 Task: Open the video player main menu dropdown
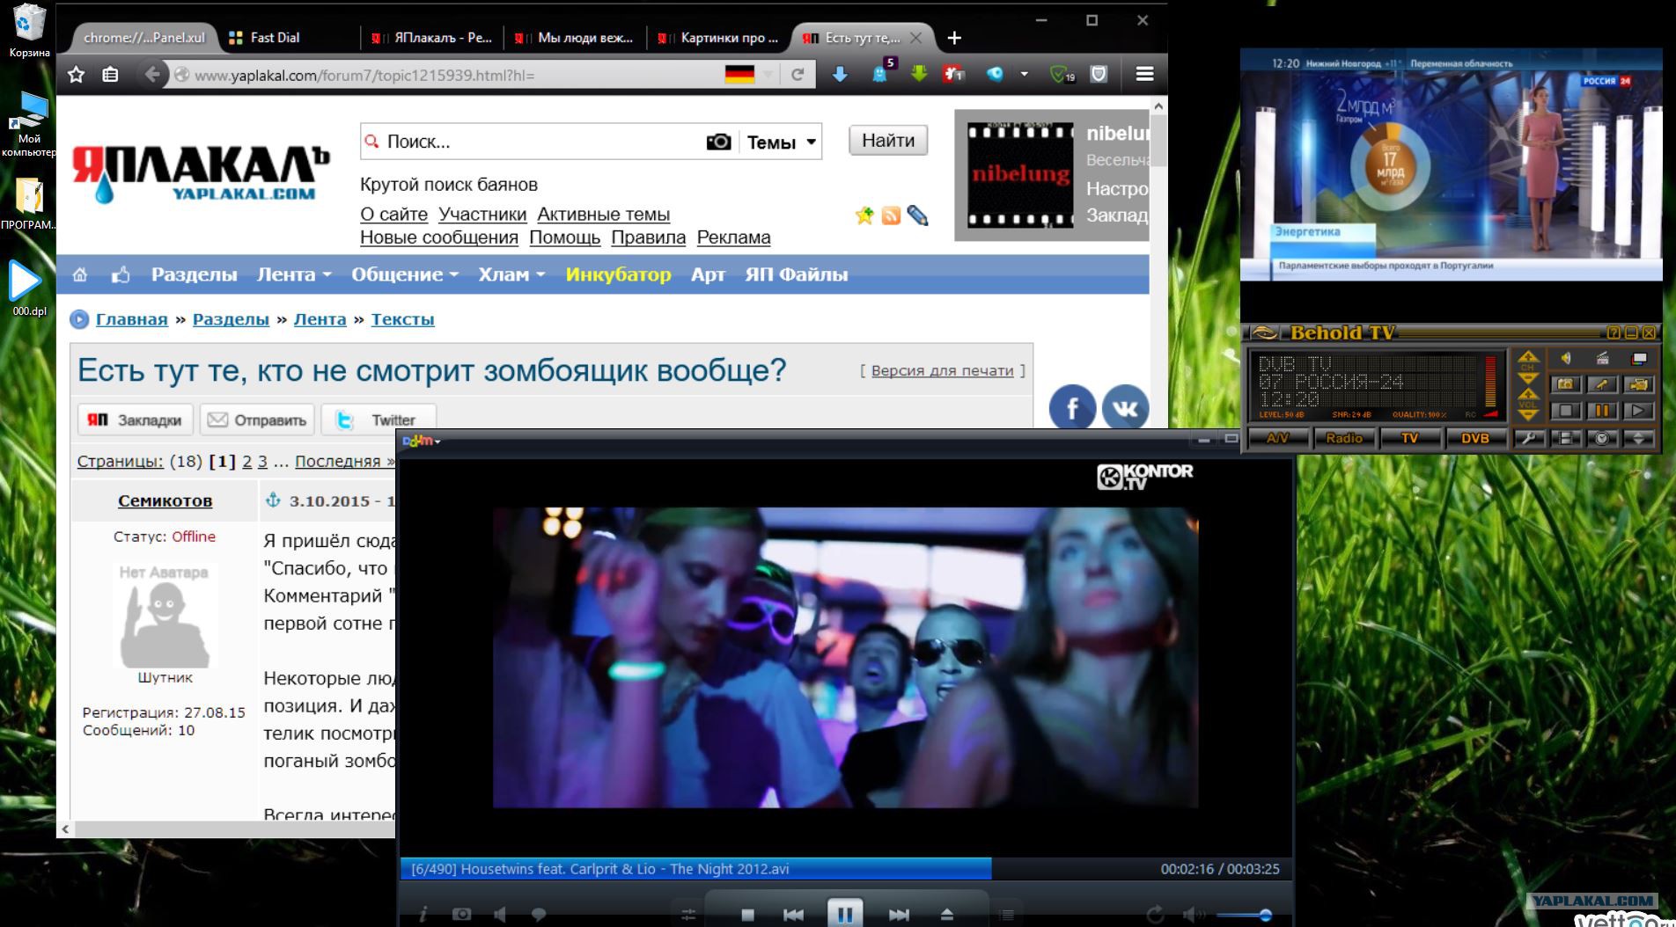pos(422,441)
